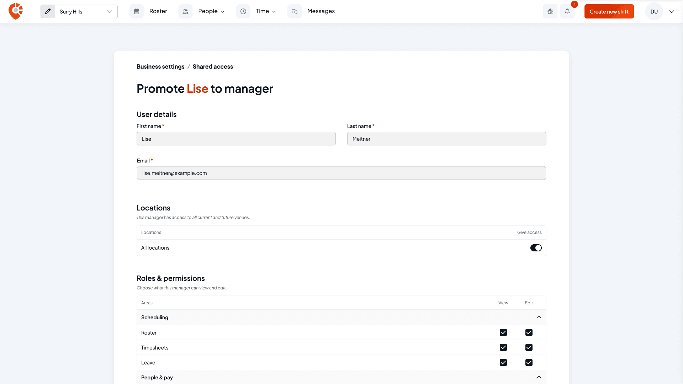The width and height of the screenshot is (683, 384).
Task: Click the orange app logo
Action: [x=16, y=11]
